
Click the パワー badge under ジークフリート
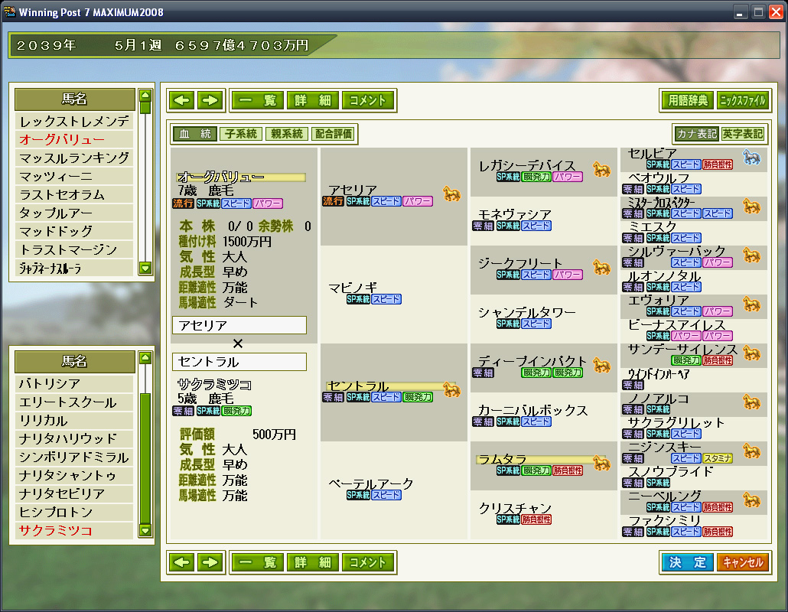click(x=568, y=275)
